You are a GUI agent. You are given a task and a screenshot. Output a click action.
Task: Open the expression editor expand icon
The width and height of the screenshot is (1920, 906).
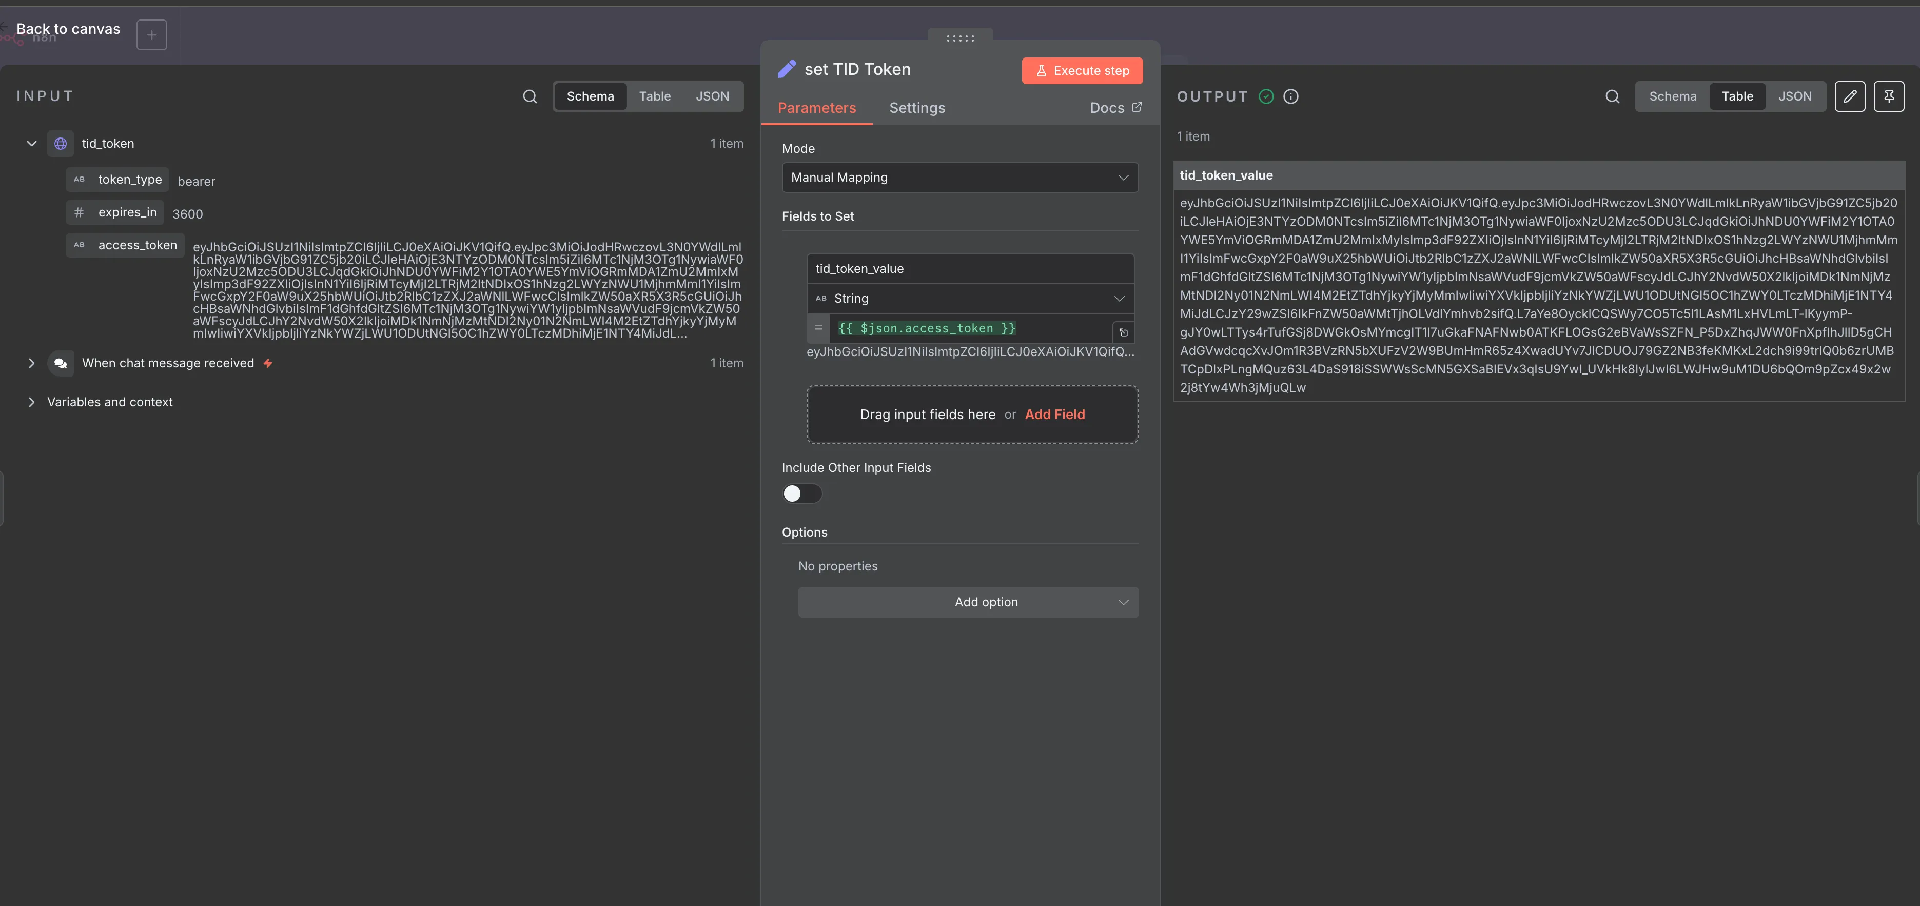1123,332
